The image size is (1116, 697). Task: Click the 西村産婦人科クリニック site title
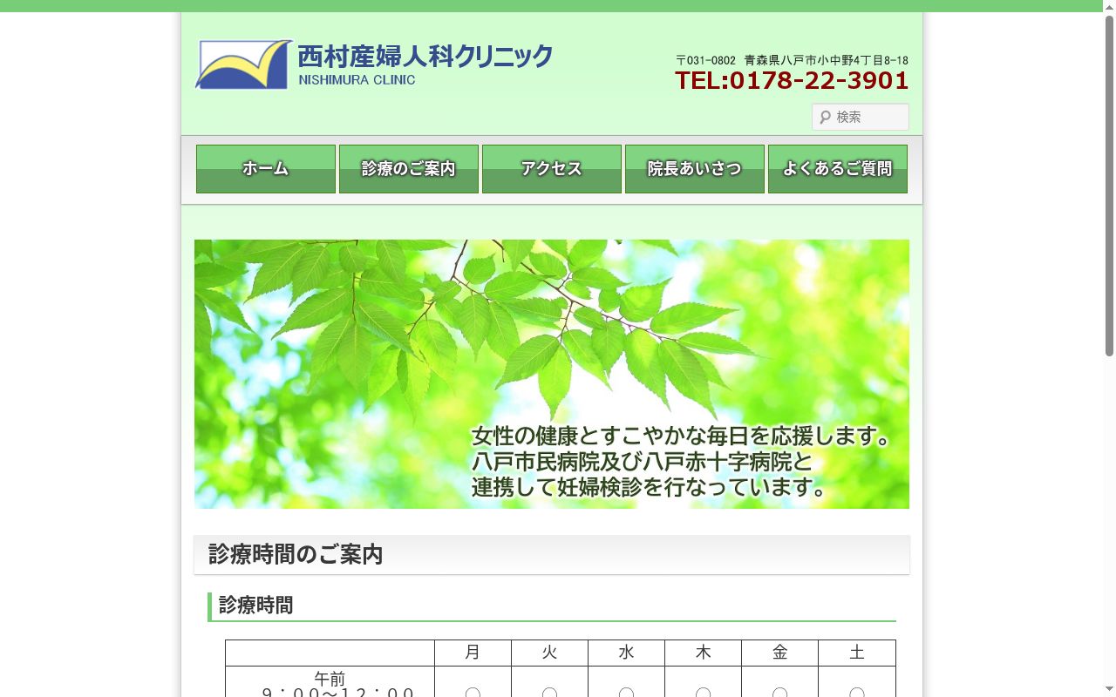425,57
